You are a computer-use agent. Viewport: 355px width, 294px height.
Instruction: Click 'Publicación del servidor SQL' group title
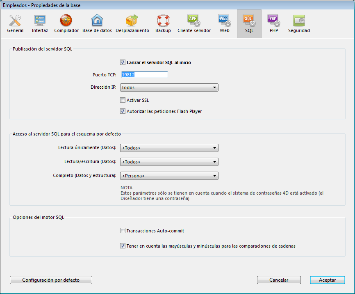(x=42, y=49)
